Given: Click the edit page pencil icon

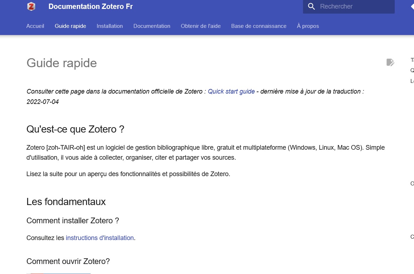Looking at the screenshot, I should (x=390, y=63).
